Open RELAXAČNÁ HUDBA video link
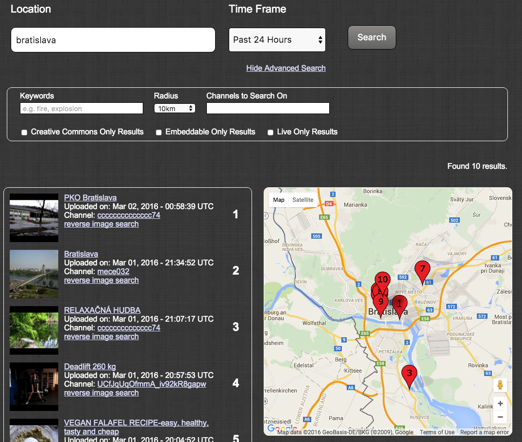The image size is (522, 442). [102, 310]
